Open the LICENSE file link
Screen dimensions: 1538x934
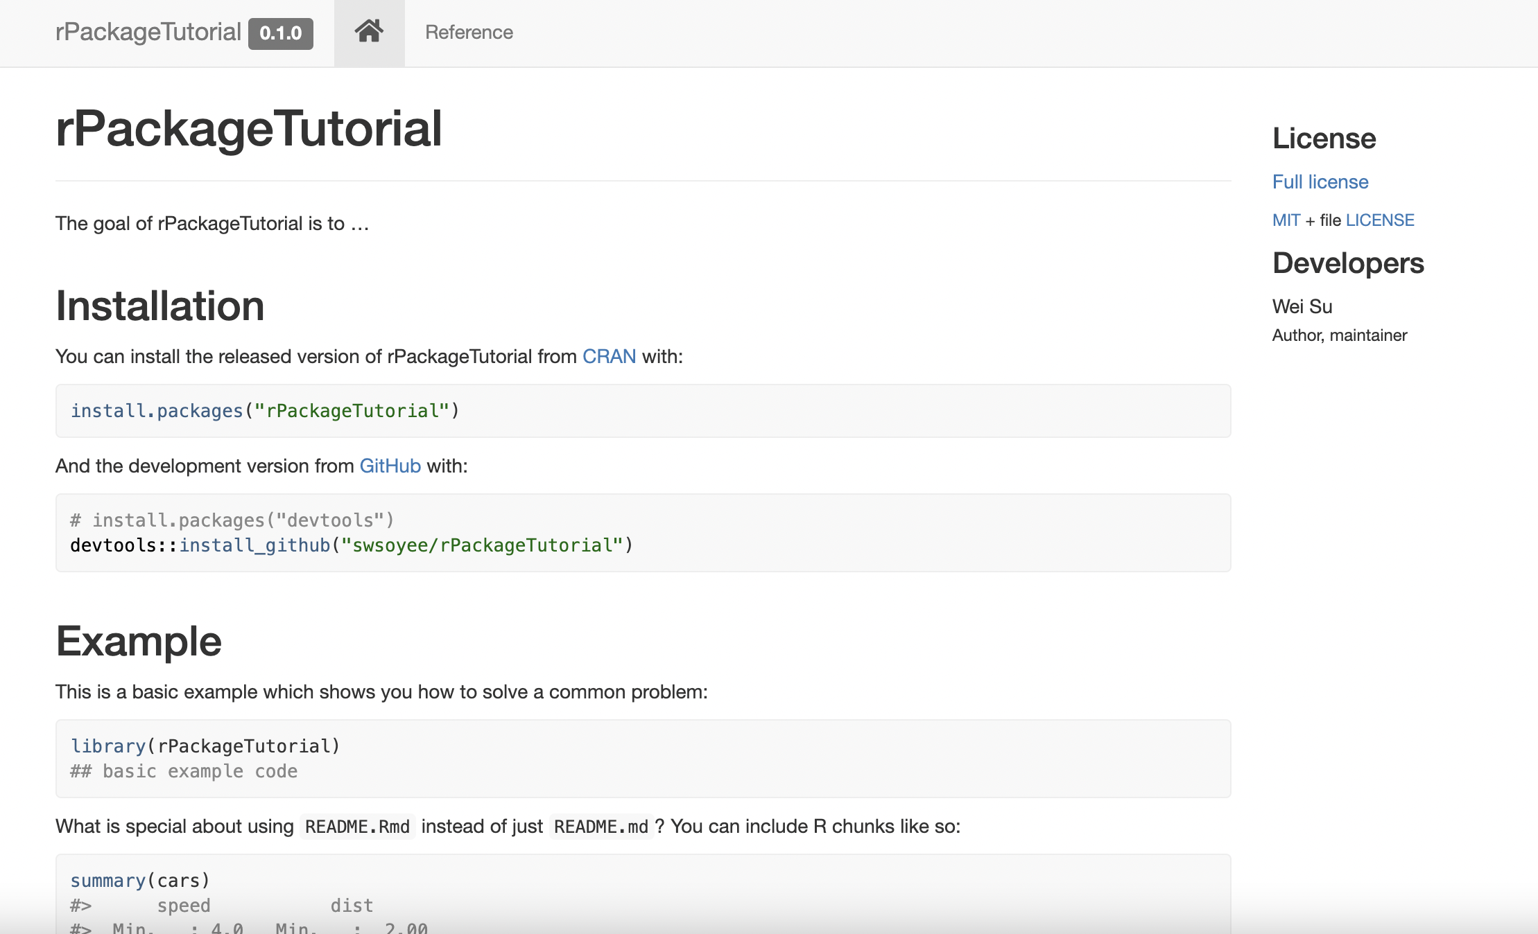[x=1380, y=220]
